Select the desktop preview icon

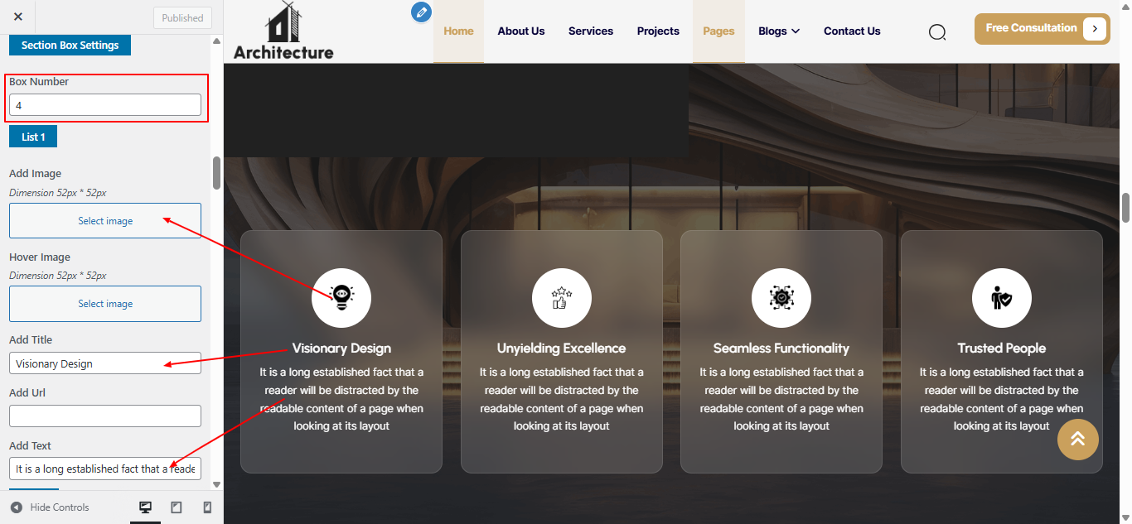coord(146,506)
